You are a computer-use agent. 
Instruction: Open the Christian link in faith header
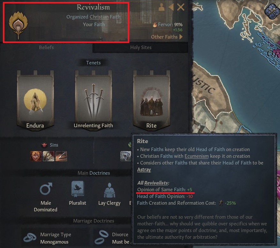click(x=99, y=17)
